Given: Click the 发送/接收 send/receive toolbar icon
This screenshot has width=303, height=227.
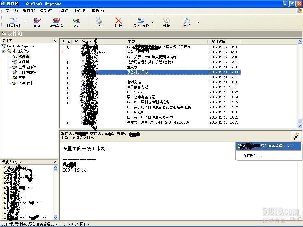Looking at the screenshot, I should 141,22.
